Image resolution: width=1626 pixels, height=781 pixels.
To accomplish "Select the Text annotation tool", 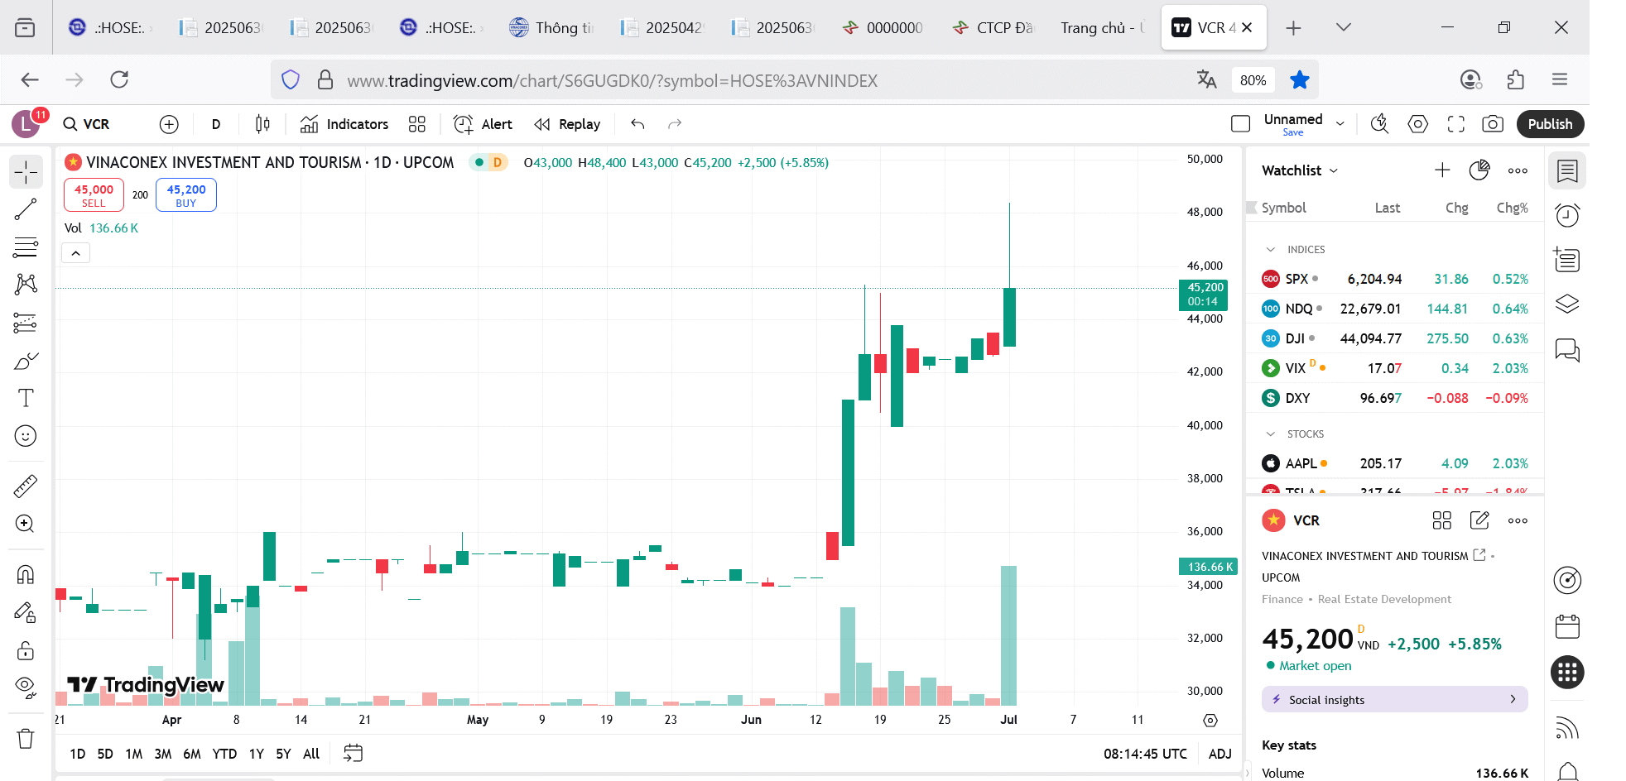I will pyautogui.click(x=25, y=398).
